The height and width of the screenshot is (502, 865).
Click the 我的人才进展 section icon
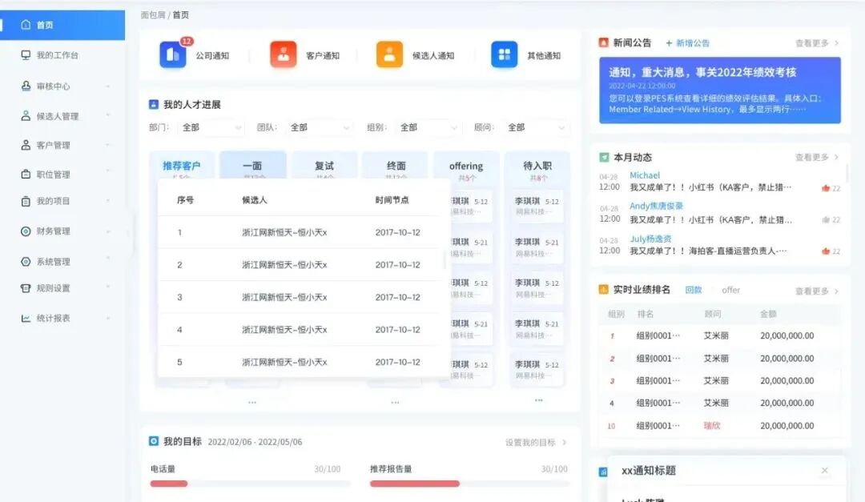click(154, 104)
